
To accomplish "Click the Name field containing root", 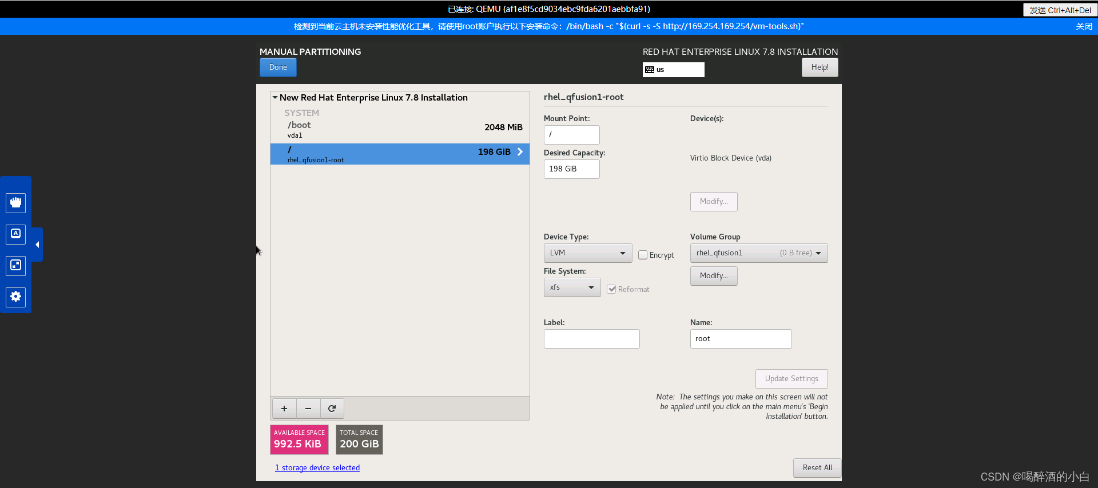I will (741, 339).
